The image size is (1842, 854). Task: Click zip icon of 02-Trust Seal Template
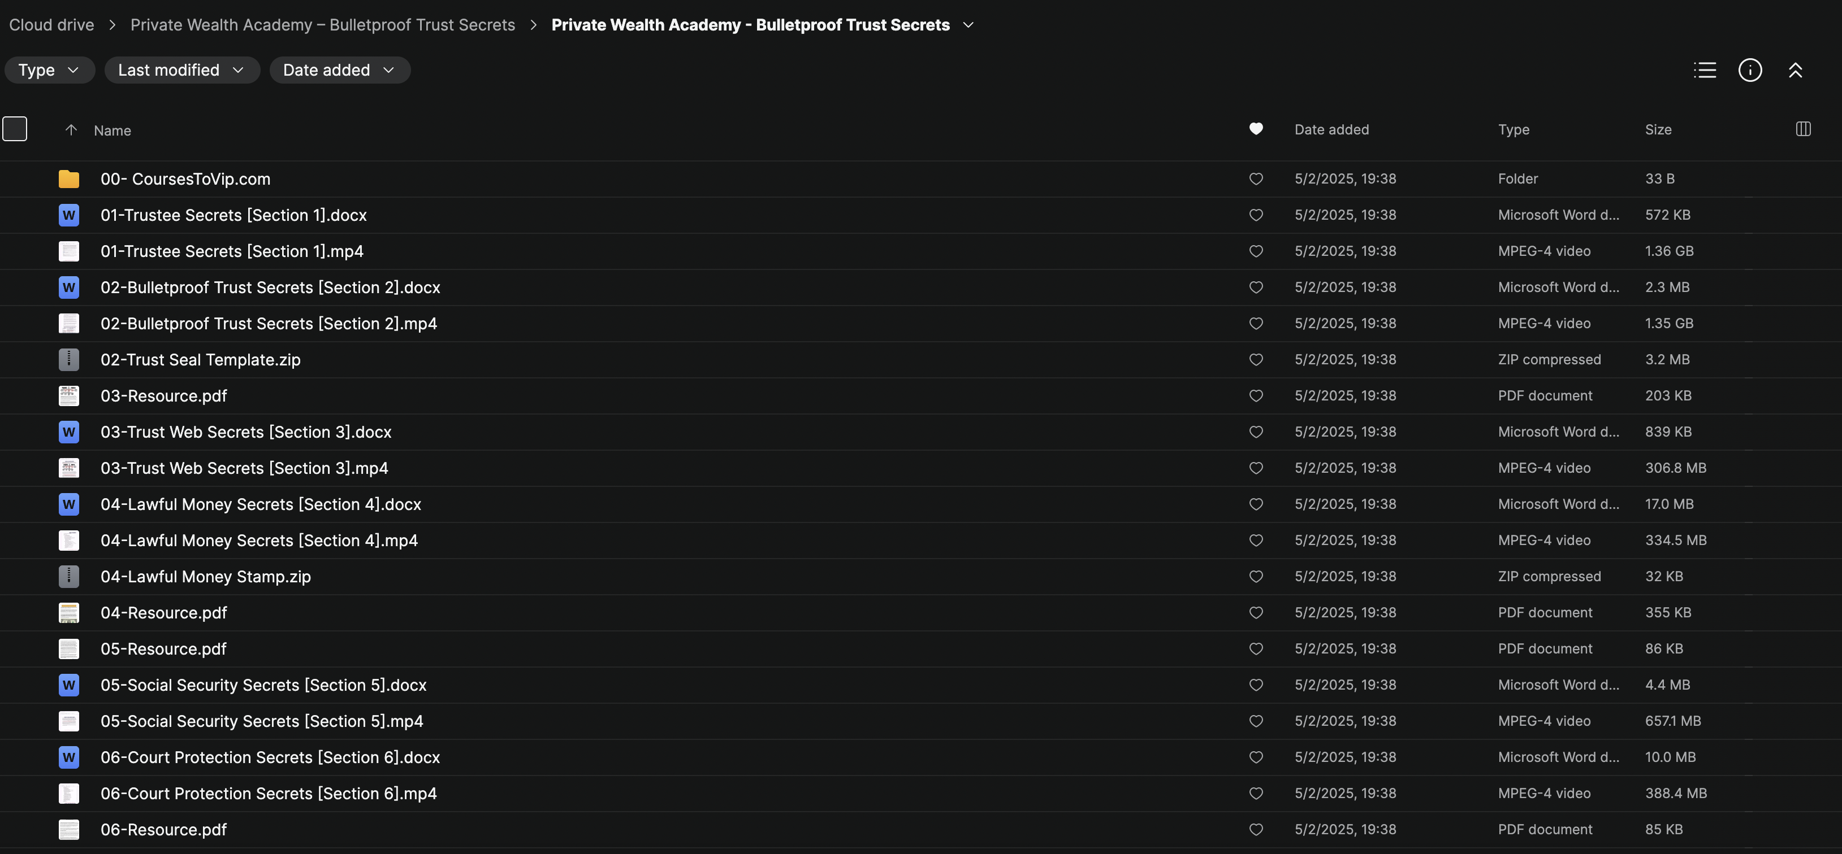(68, 359)
